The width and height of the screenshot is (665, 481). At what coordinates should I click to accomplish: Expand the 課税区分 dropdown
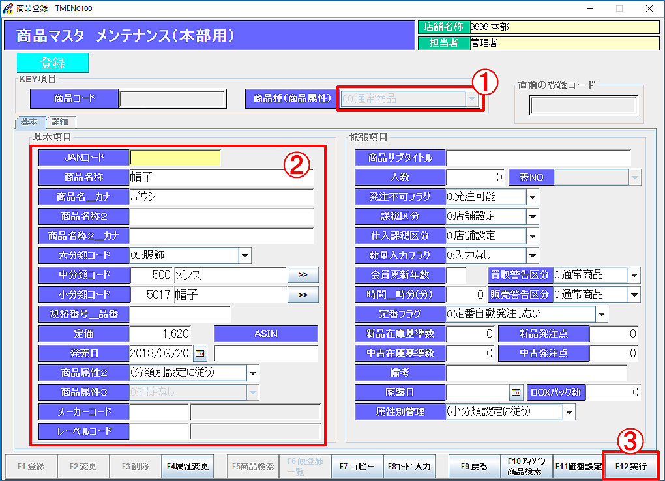click(x=533, y=216)
